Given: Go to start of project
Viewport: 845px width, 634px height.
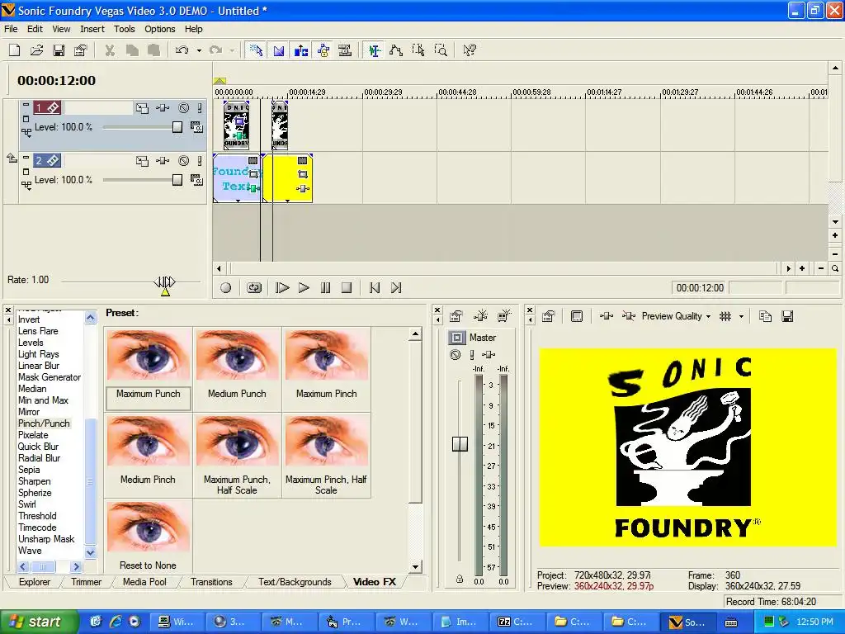Looking at the screenshot, I should tap(375, 288).
